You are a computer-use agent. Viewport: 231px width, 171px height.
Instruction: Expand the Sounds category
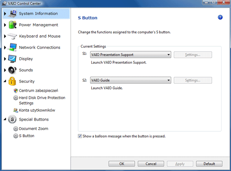(x=5, y=70)
